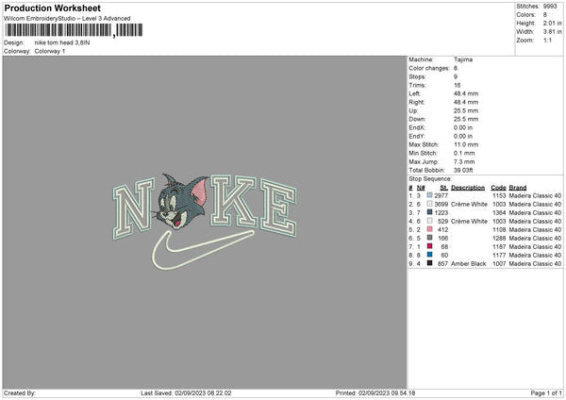This screenshot has height=400, width=566.
Task: Click the 'Last Saved: 02/09/2023' footer text
Action: 186,393
